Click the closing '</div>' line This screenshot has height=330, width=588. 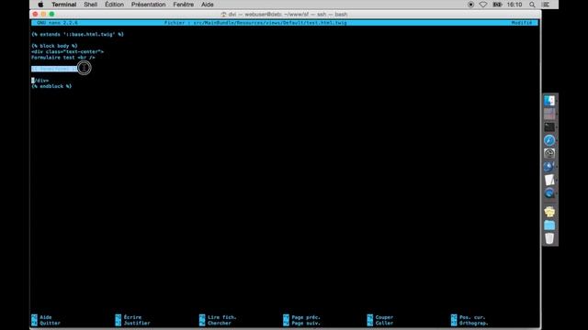(x=40, y=81)
